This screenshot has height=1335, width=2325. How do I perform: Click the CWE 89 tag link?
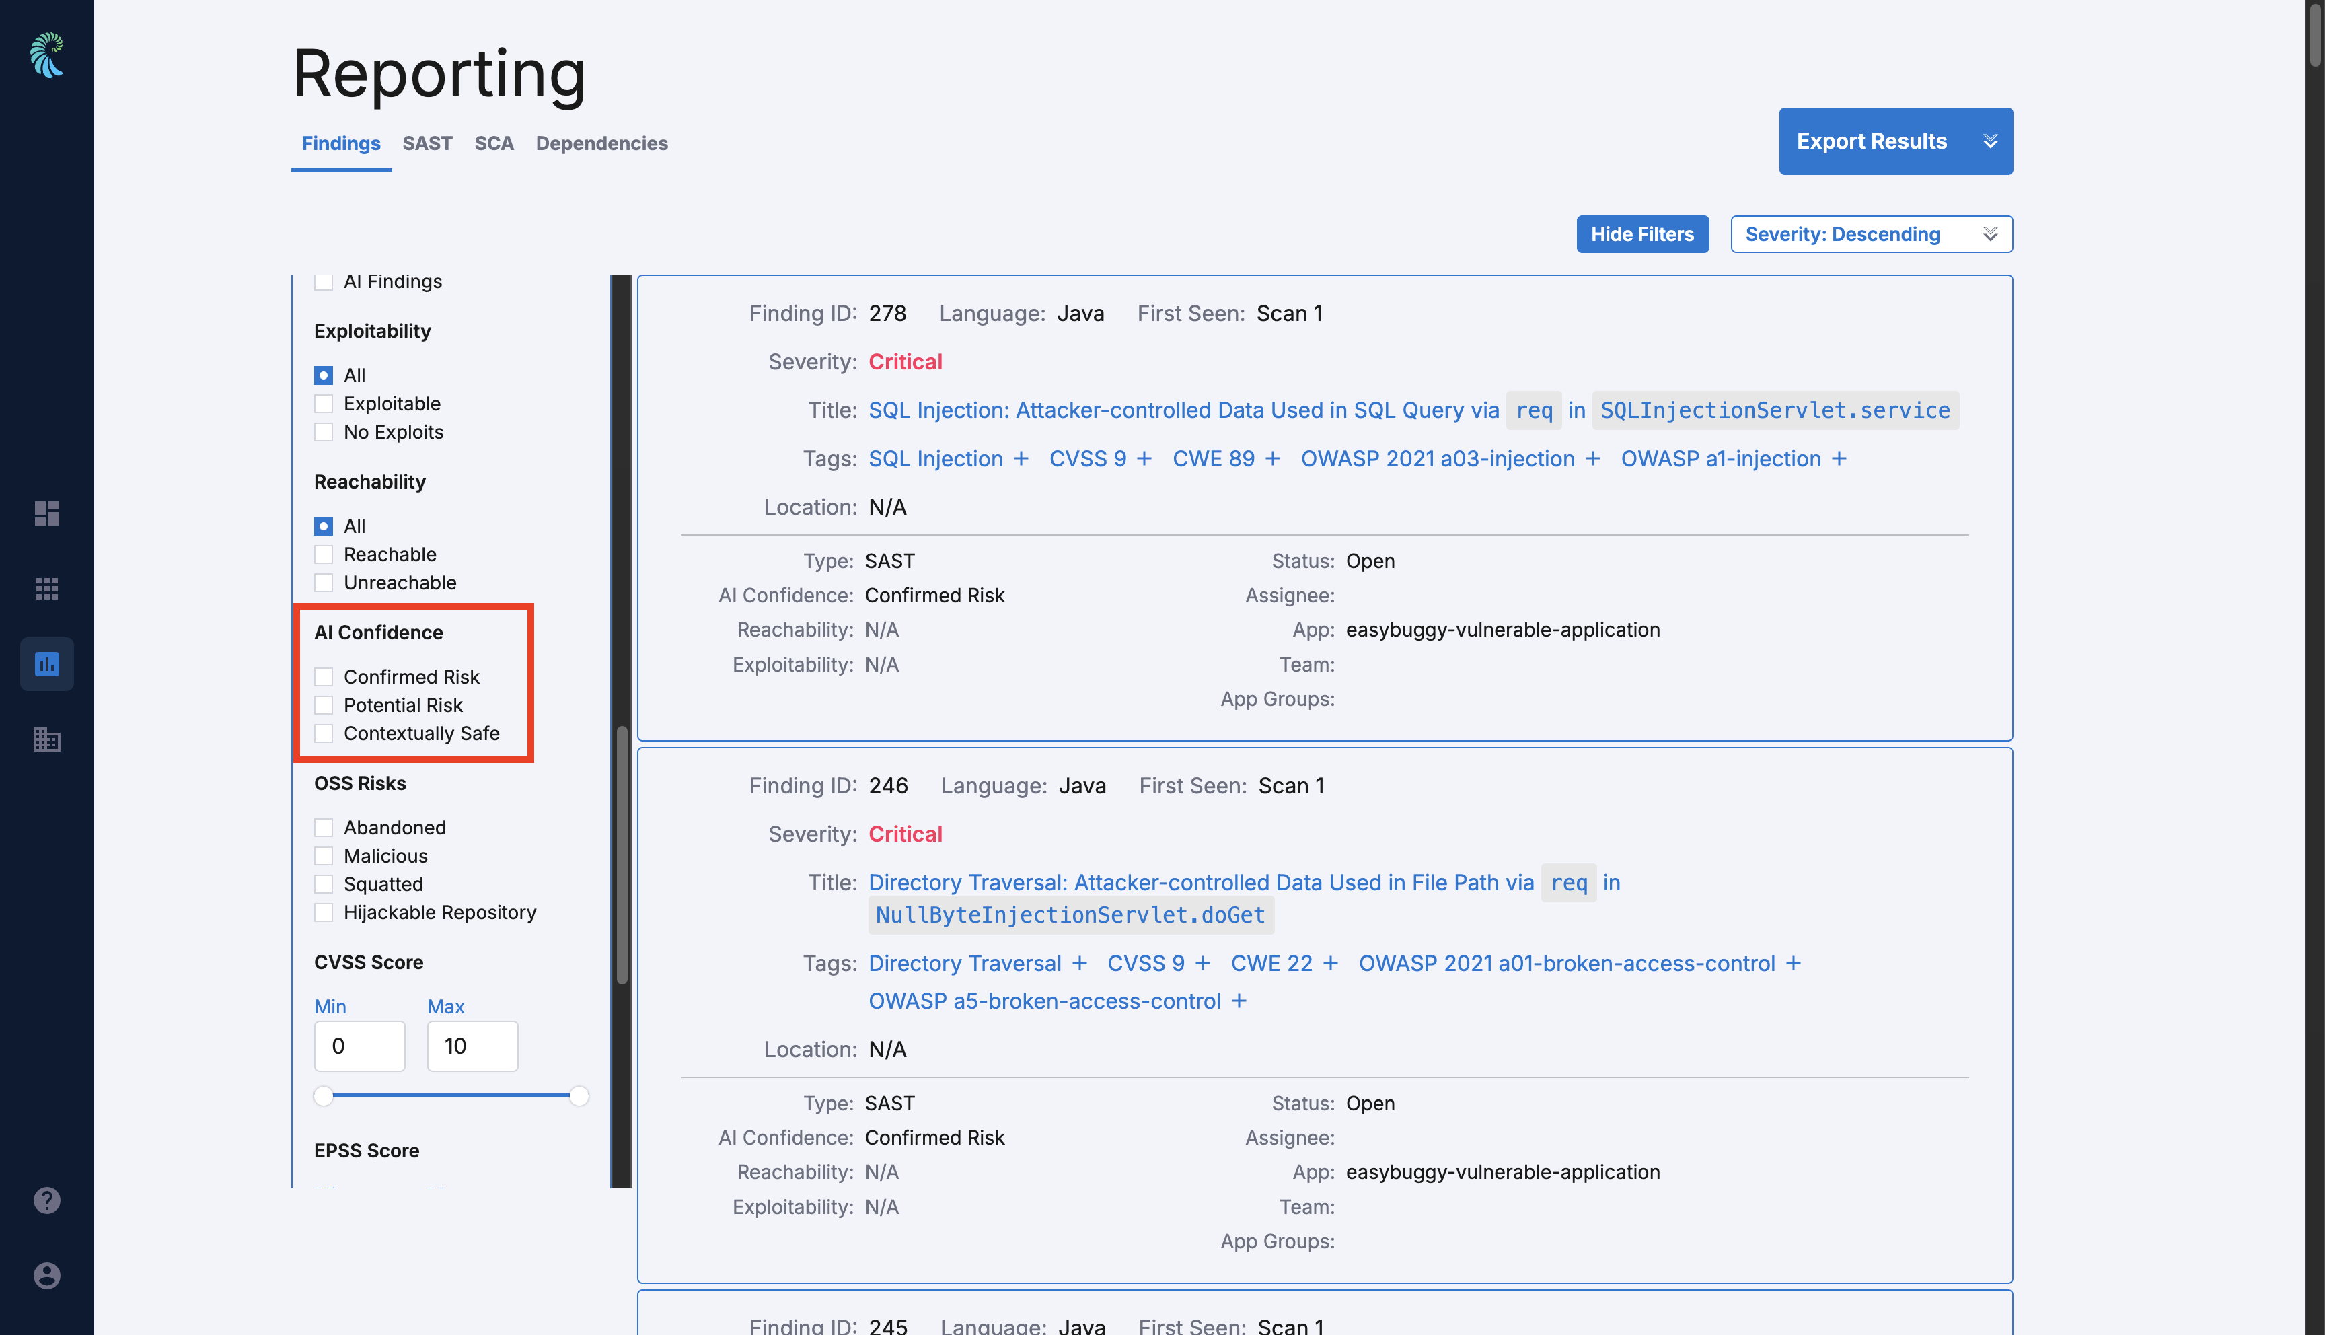coord(1214,458)
